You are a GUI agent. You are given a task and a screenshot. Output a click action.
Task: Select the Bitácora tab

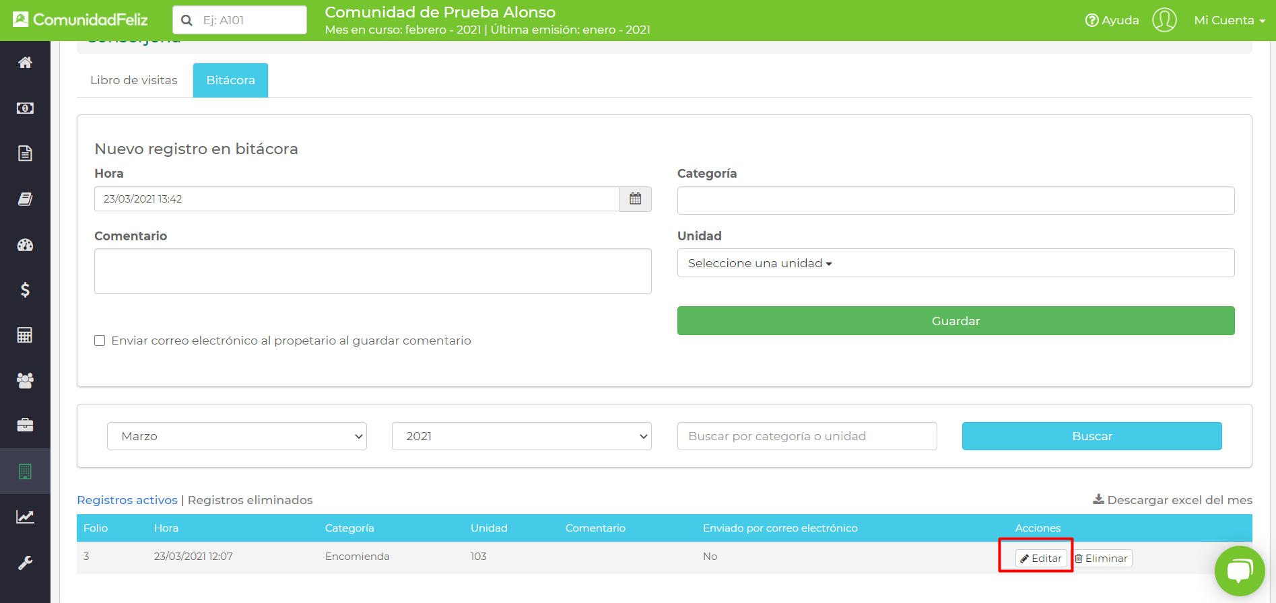coord(230,80)
